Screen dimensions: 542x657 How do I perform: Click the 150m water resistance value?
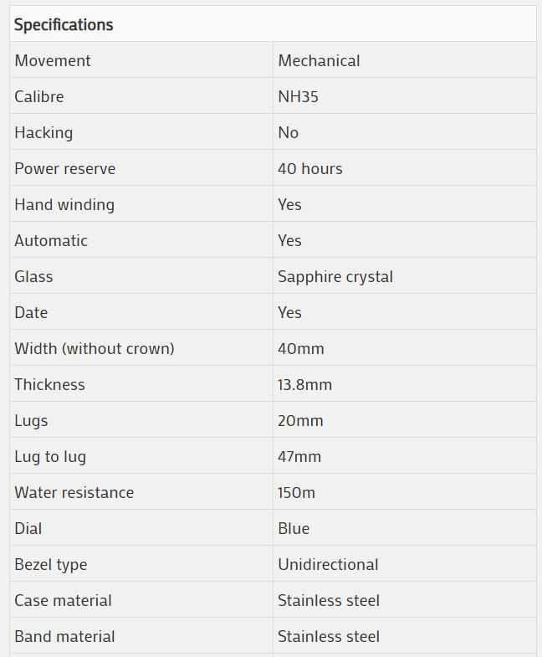[297, 493]
